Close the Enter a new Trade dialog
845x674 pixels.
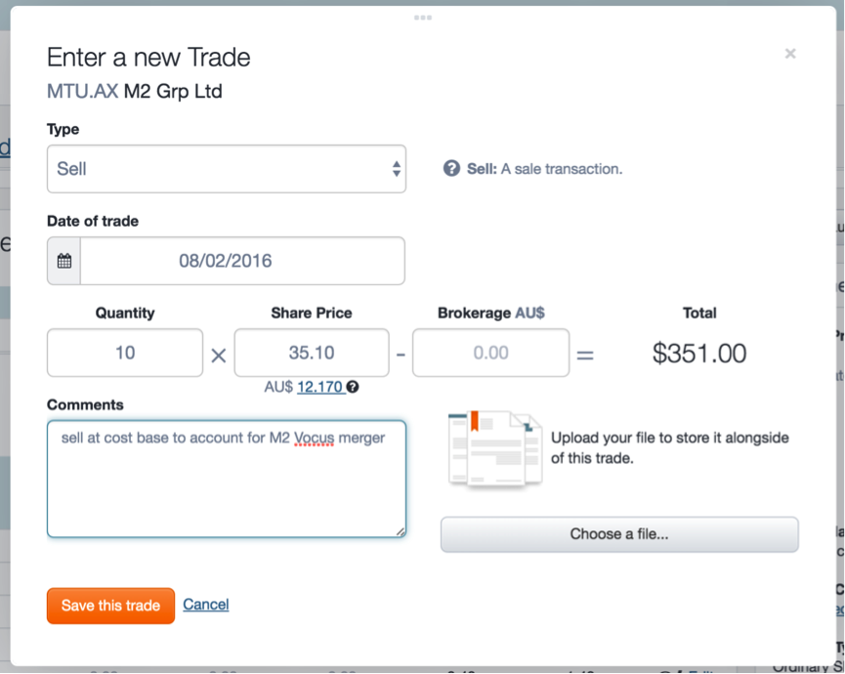790,54
